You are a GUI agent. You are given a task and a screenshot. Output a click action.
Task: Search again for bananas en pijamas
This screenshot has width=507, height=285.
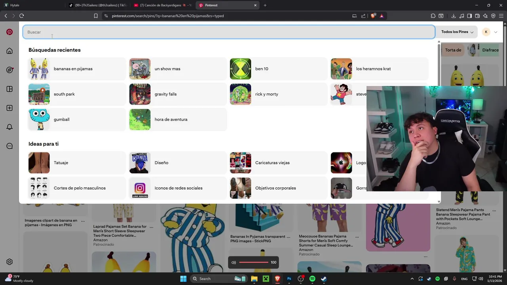point(77,69)
